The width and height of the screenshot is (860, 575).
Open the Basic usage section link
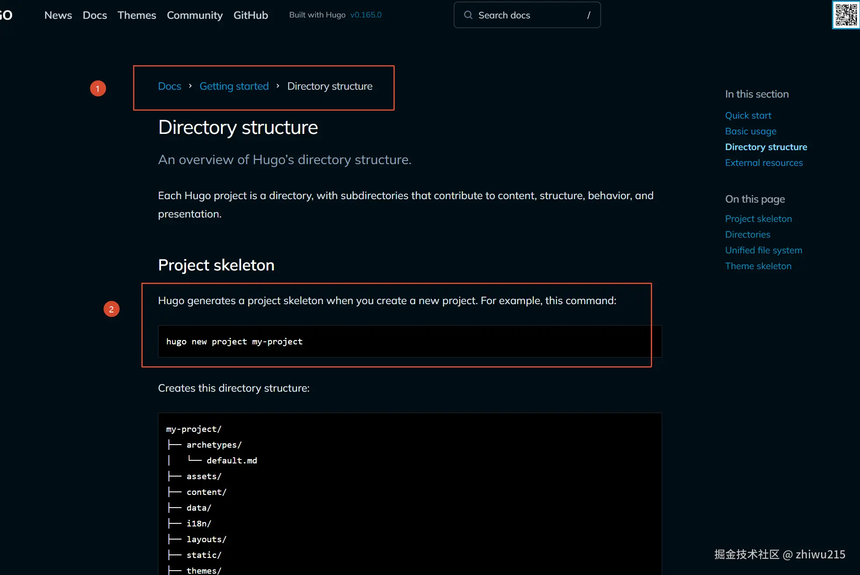pyautogui.click(x=751, y=131)
